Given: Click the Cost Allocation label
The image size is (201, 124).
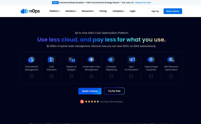Looking at the screenshot, I should (x=52, y=68).
